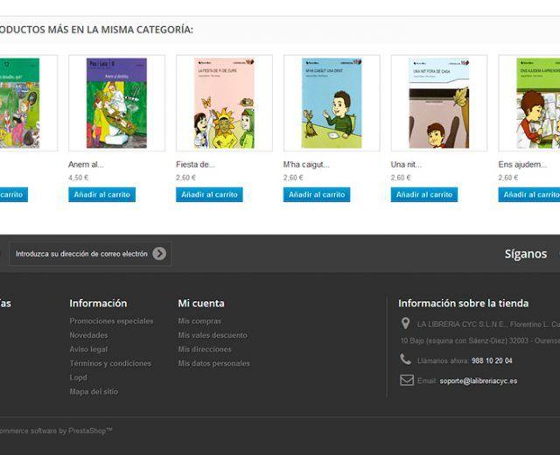Open Mis vales descuento account link
The image size is (560, 455).
(x=213, y=335)
